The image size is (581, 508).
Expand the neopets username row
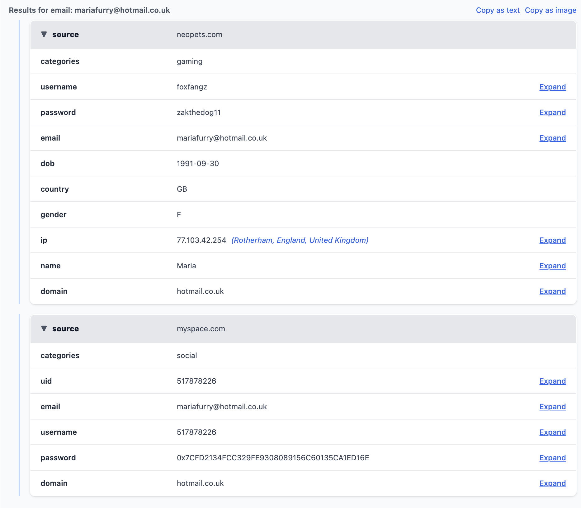552,87
